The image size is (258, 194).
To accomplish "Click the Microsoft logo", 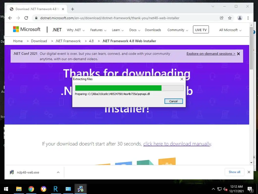I will pos(27,29).
